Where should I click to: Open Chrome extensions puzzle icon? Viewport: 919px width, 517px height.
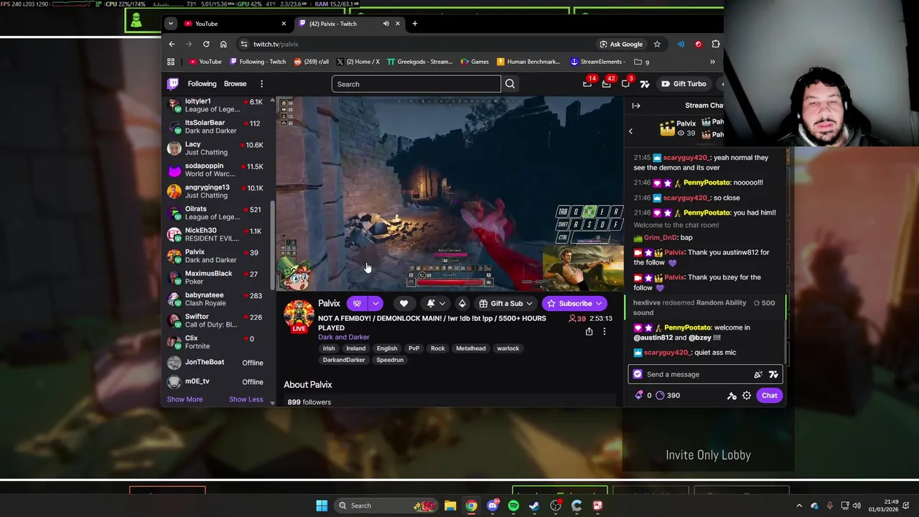716,44
